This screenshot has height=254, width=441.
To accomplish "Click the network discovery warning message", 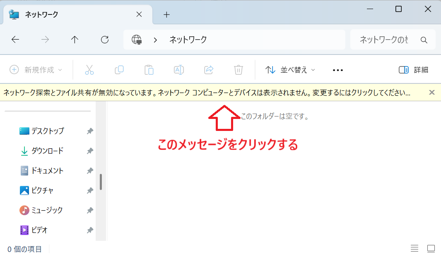I will (207, 93).
